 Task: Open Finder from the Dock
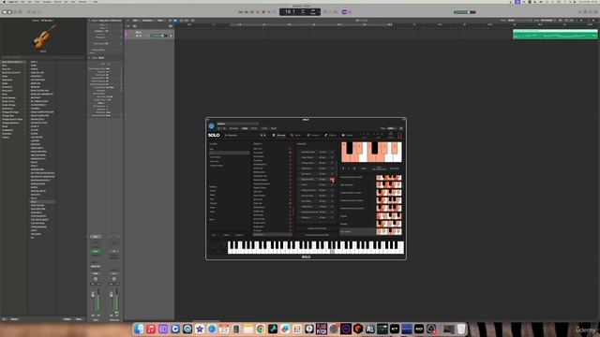point(139,329)
